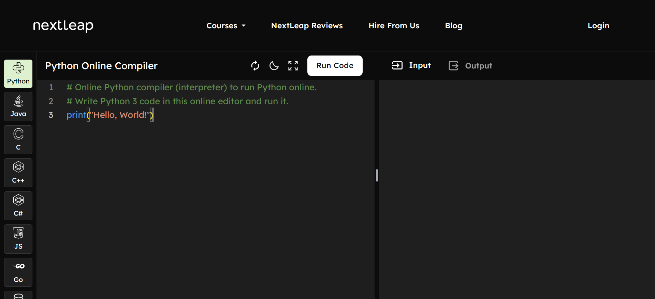Expand the Courses dropdown menu
655x299 pixels.
pyautogui.click(x=226, y=26)
